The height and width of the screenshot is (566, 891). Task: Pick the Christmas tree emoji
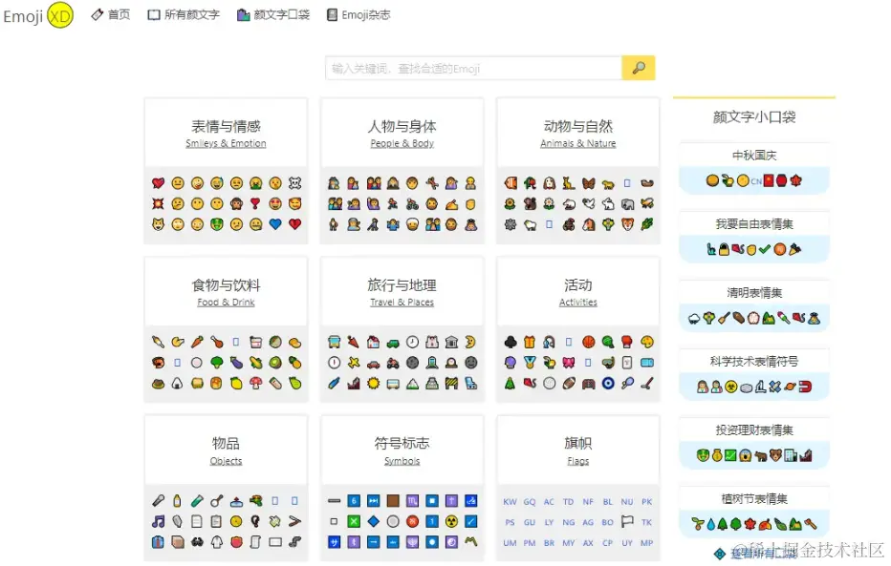click(511, 384)
